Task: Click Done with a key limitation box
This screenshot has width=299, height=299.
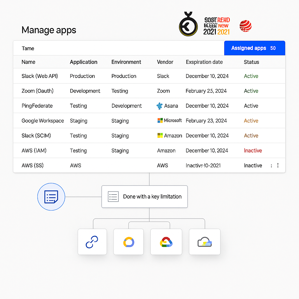Action: click(x=145, y=197)
